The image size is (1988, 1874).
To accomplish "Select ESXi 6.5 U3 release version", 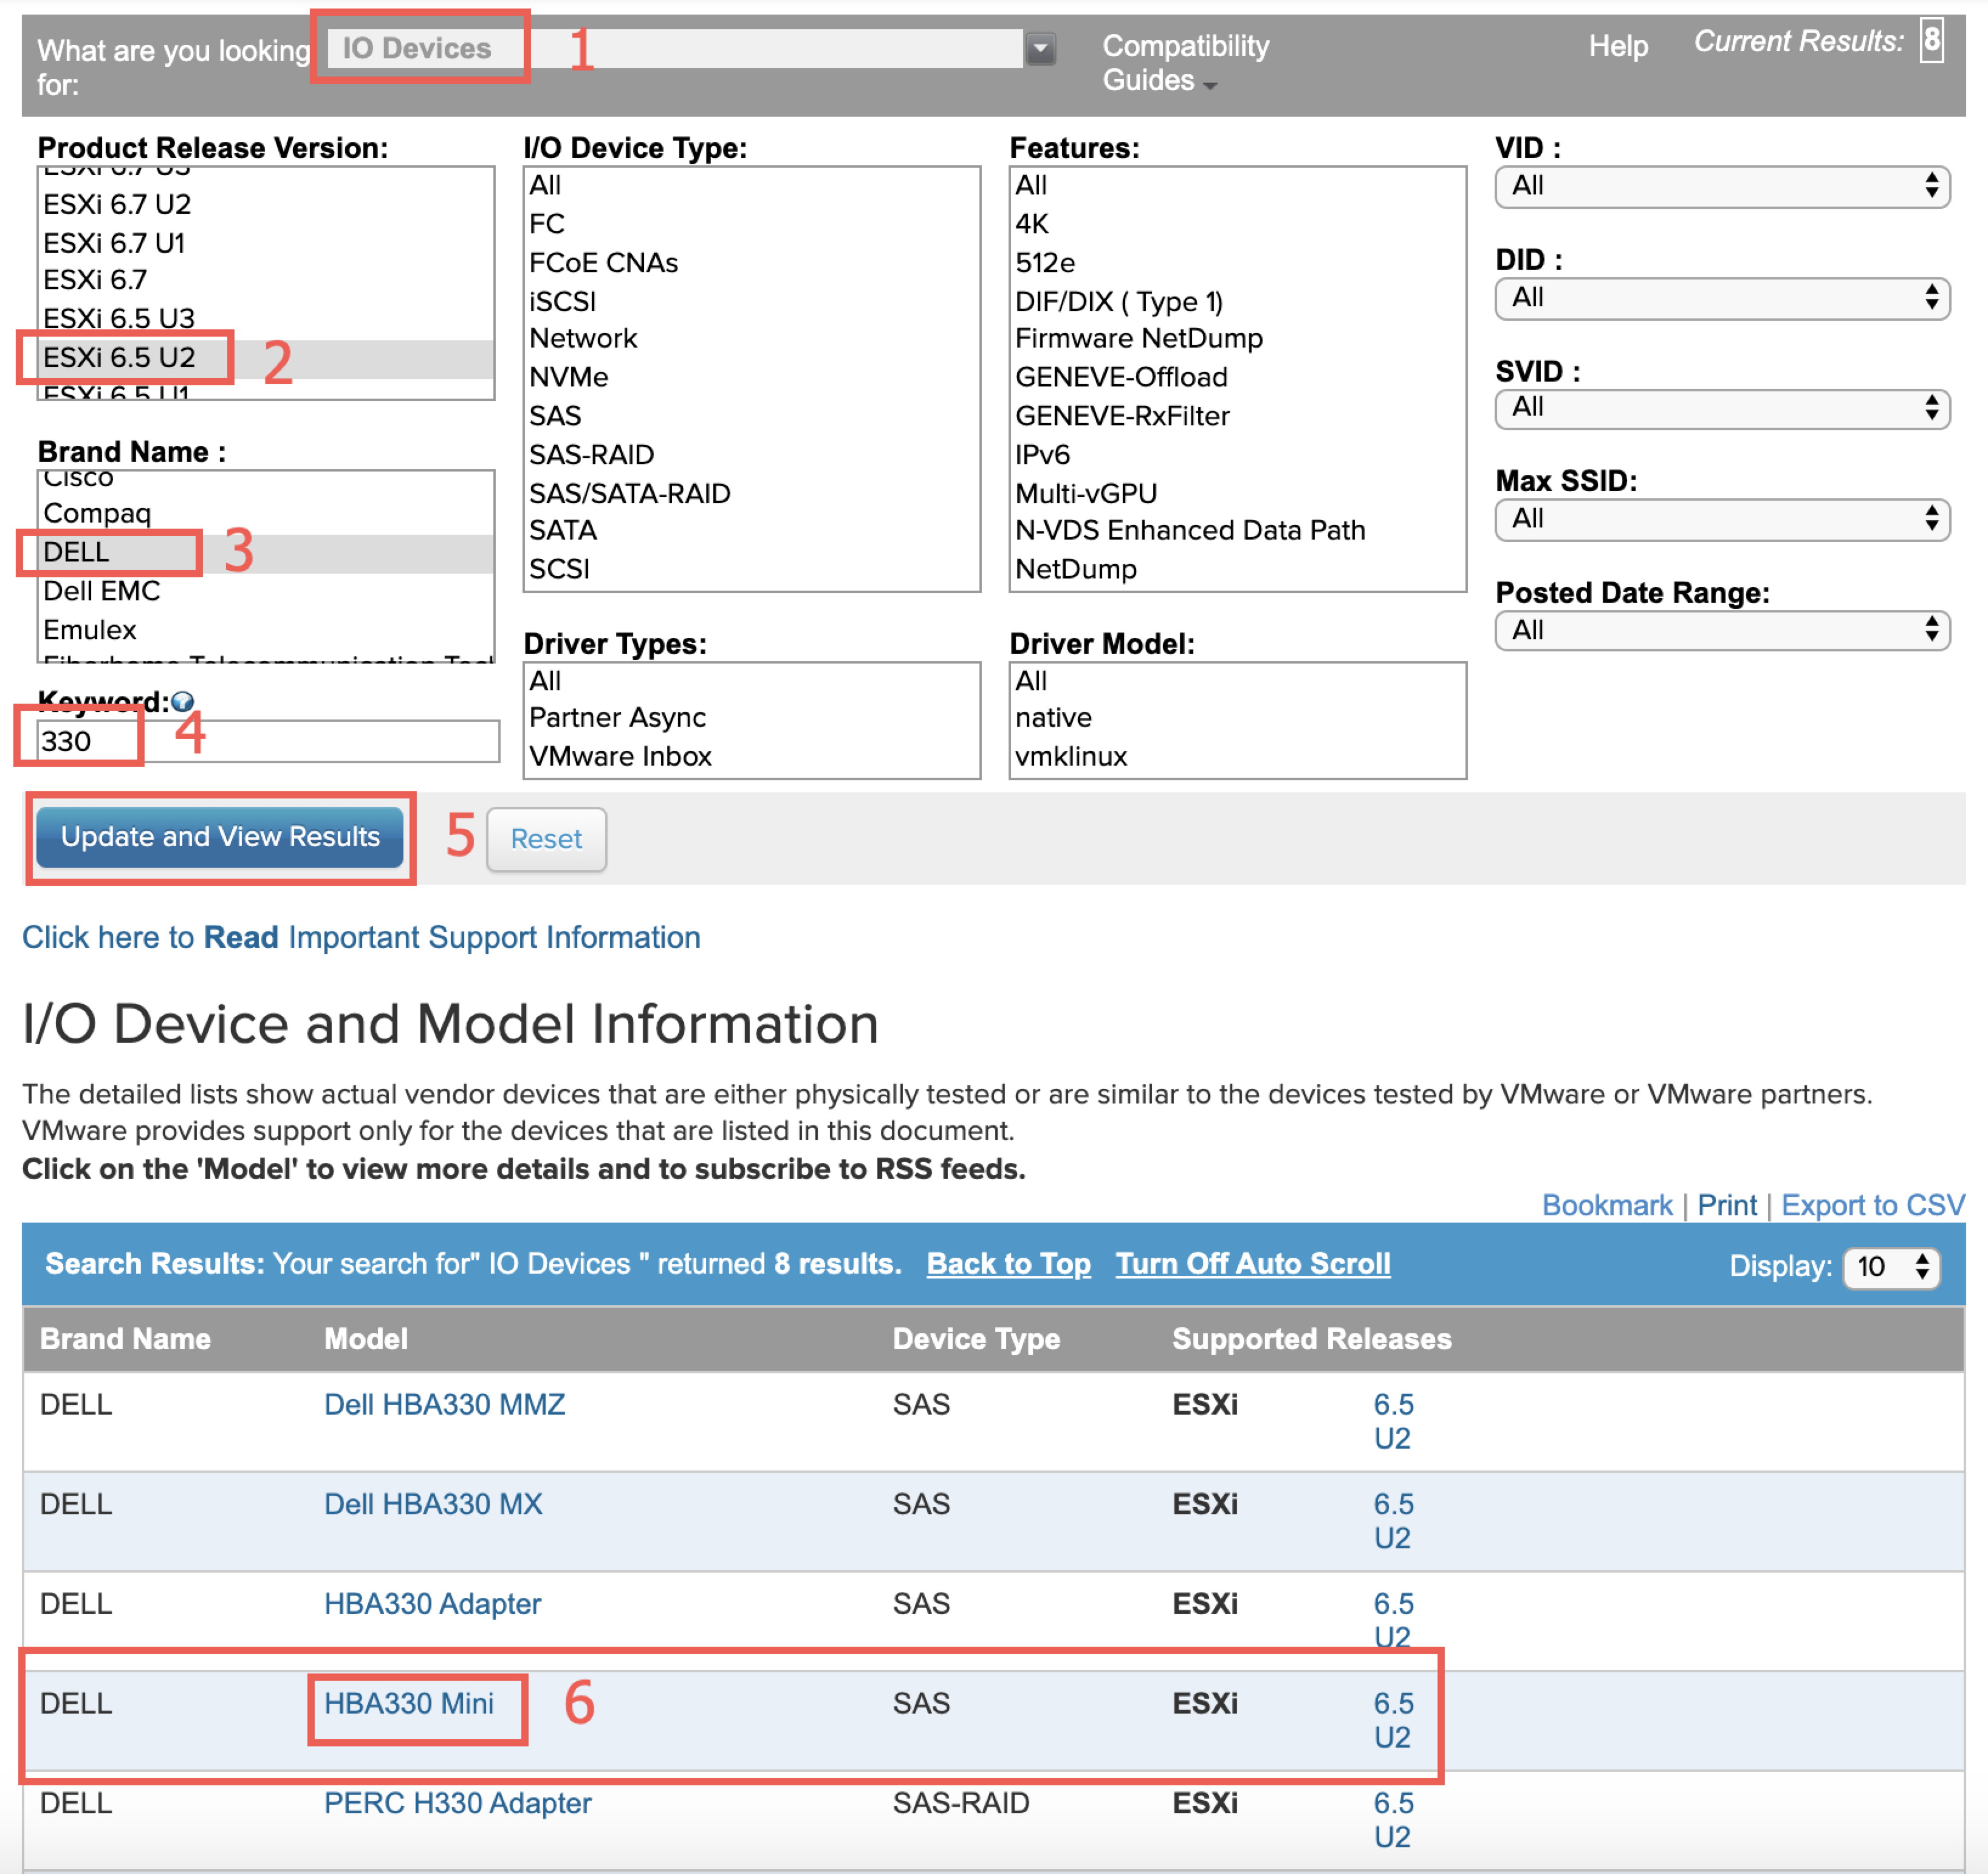I will [x=266, y=318].
